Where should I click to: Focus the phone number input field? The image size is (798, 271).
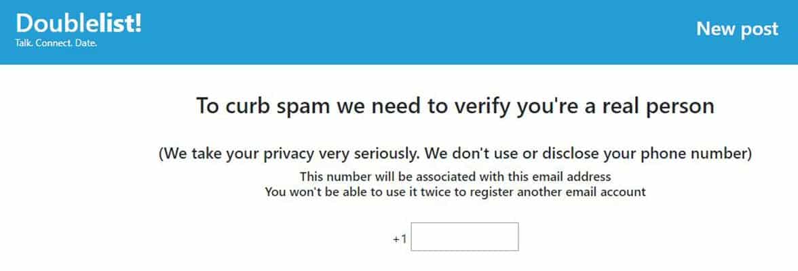coord(465,237)
